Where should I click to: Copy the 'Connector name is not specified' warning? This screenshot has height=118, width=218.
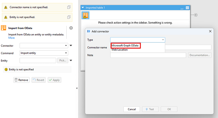coord(69,7)
